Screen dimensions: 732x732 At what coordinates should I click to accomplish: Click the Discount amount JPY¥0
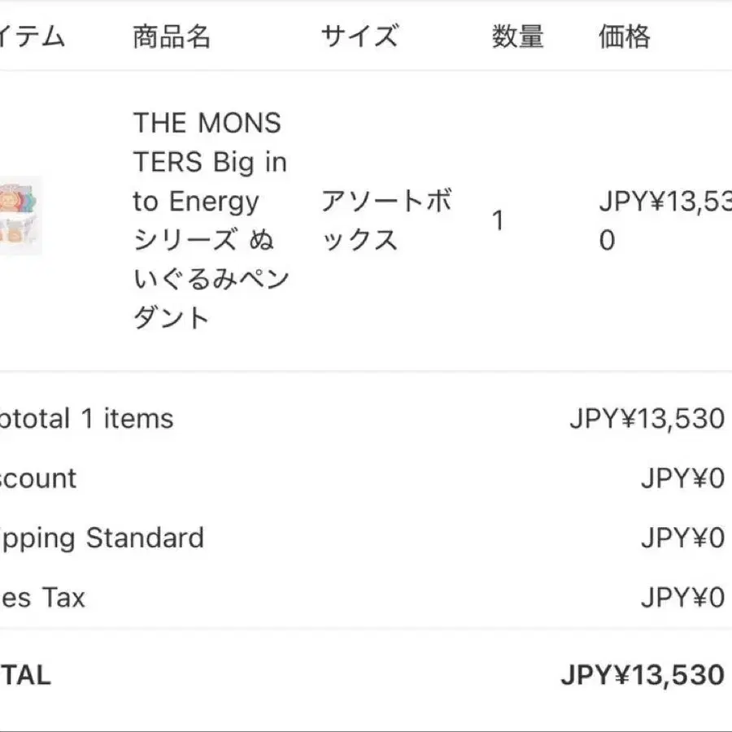click(x=682, y=478)
